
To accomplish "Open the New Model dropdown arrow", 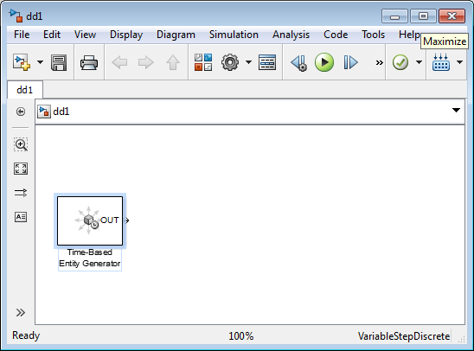I will [40, 62].
